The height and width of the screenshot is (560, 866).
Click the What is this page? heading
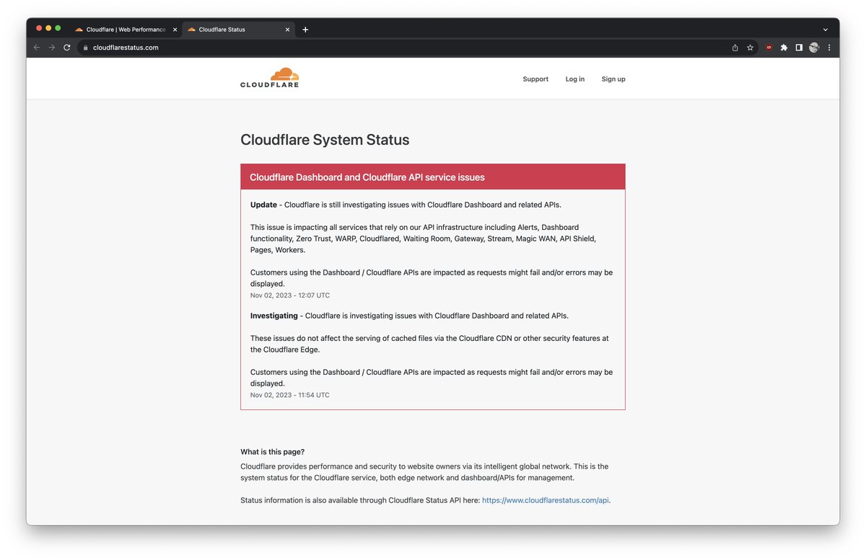coord(273,452)
